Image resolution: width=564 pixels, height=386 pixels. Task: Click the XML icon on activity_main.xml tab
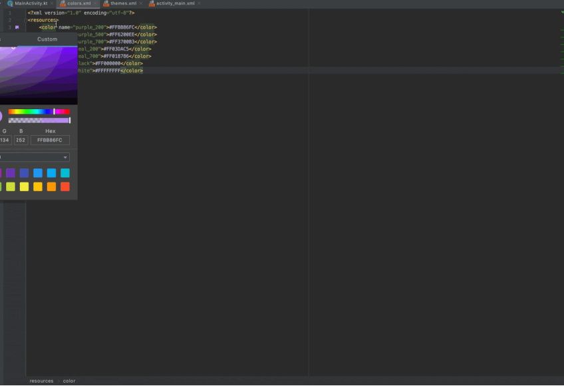point(151,3)
